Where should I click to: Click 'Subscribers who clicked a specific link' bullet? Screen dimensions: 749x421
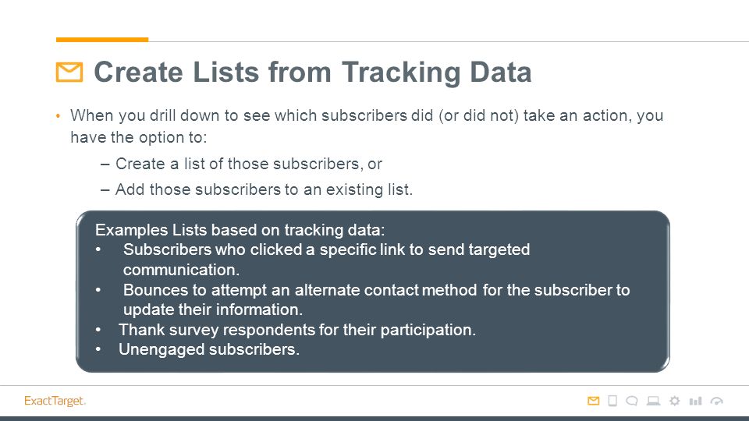click(326, 260)
